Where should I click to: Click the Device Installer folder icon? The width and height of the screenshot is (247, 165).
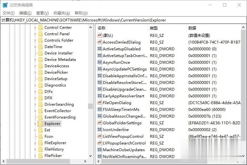point(40,53)
